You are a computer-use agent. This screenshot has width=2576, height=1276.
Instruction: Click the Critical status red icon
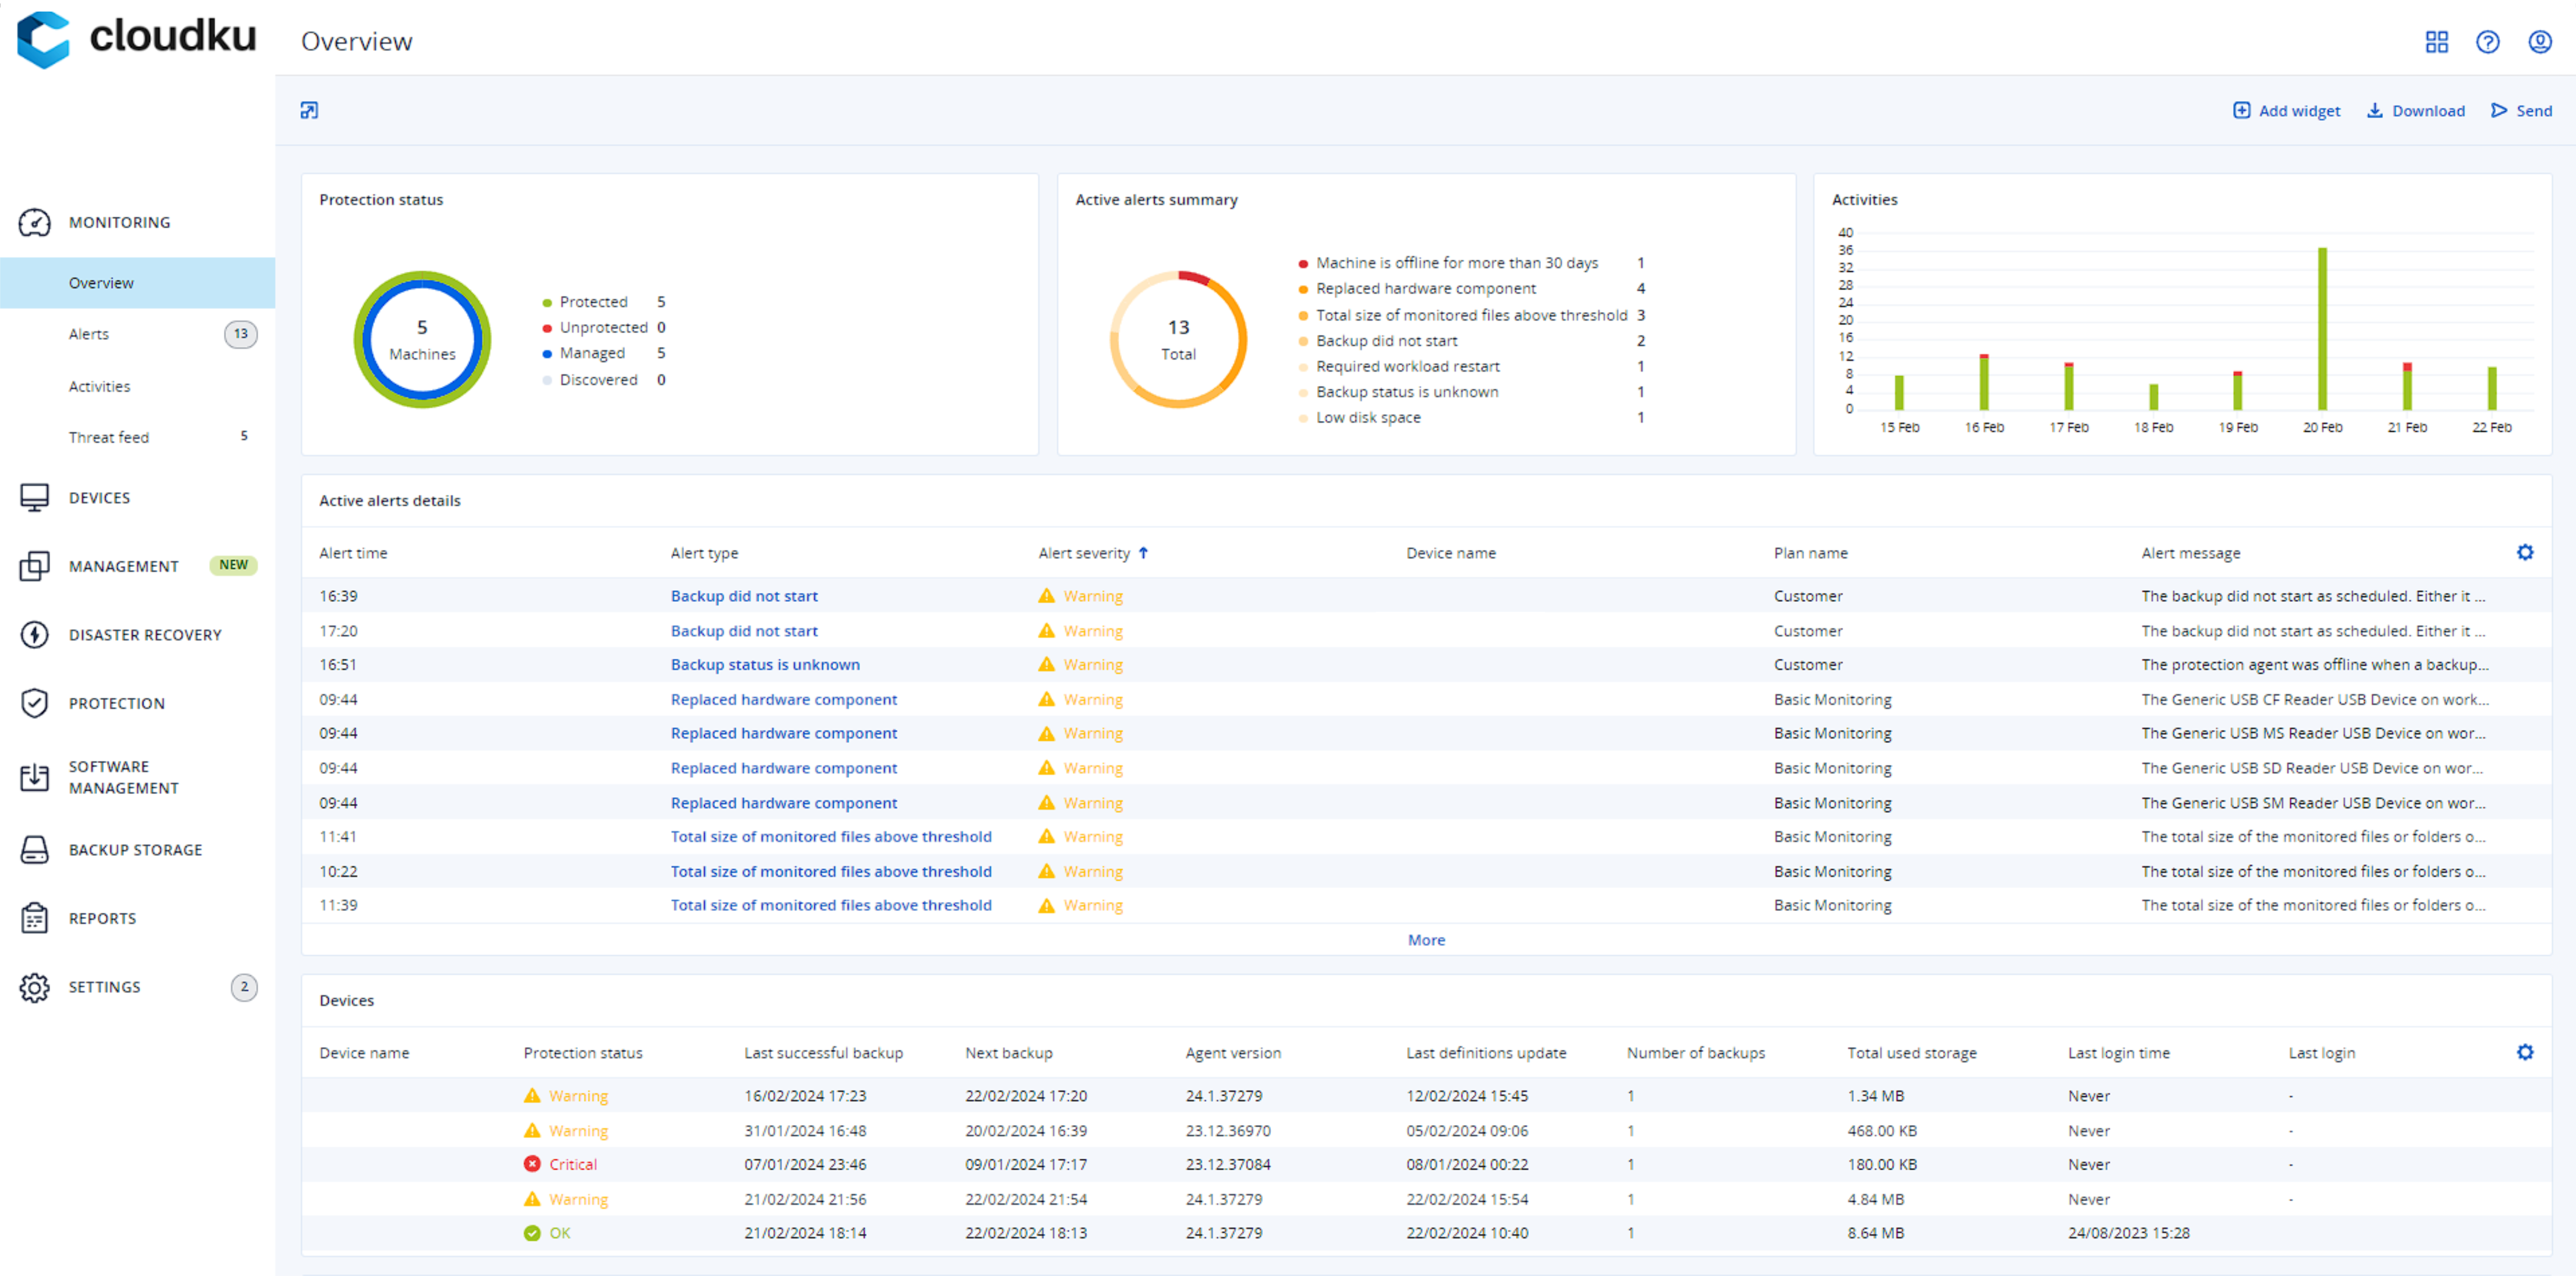[x=532, y=1164]
